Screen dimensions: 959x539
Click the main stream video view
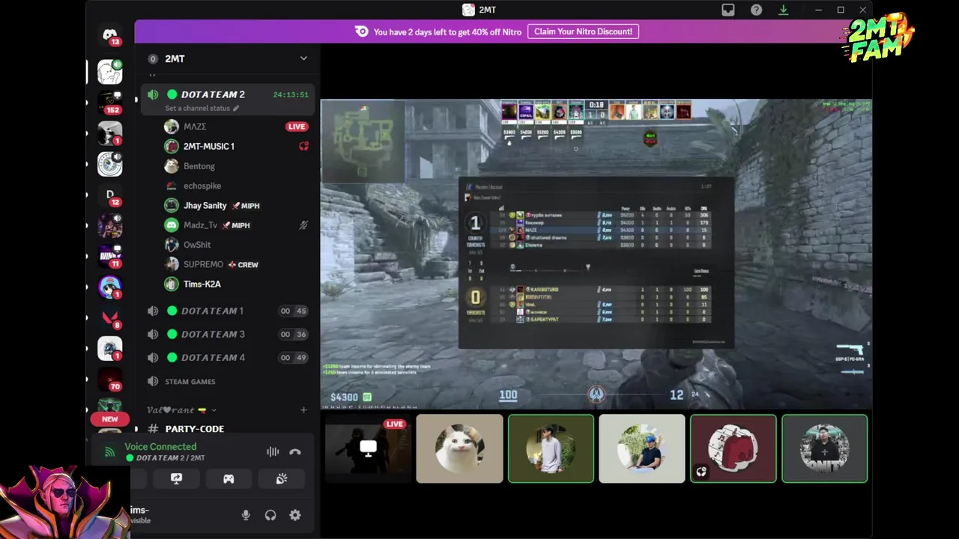point(596,254)
